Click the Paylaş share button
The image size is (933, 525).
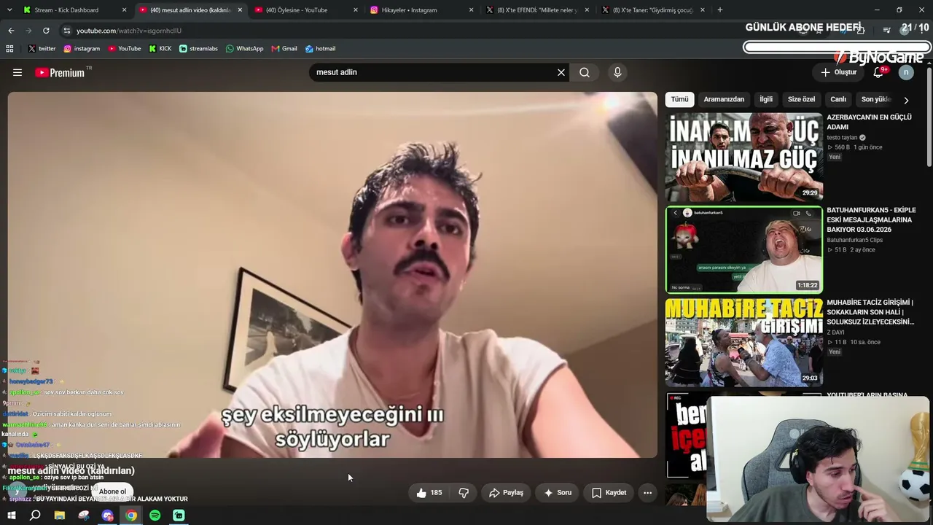click(x=506, y=493)
